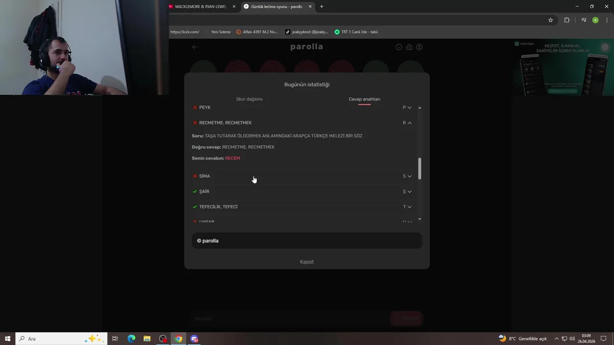The height and width of the screenshot is (345, 614).
Task: Open the Chrome profile avatar
Action: 595,20
